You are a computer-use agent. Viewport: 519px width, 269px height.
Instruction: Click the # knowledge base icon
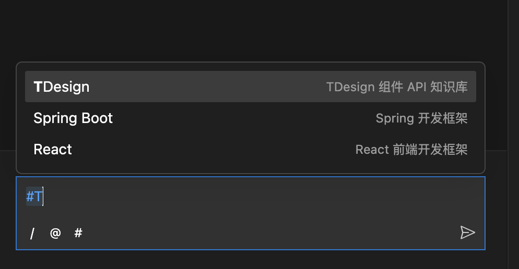(78, 233)
